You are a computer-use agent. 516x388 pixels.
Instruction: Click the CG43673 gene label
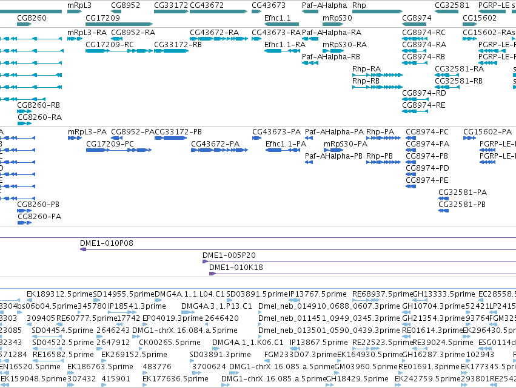(269, 5)
